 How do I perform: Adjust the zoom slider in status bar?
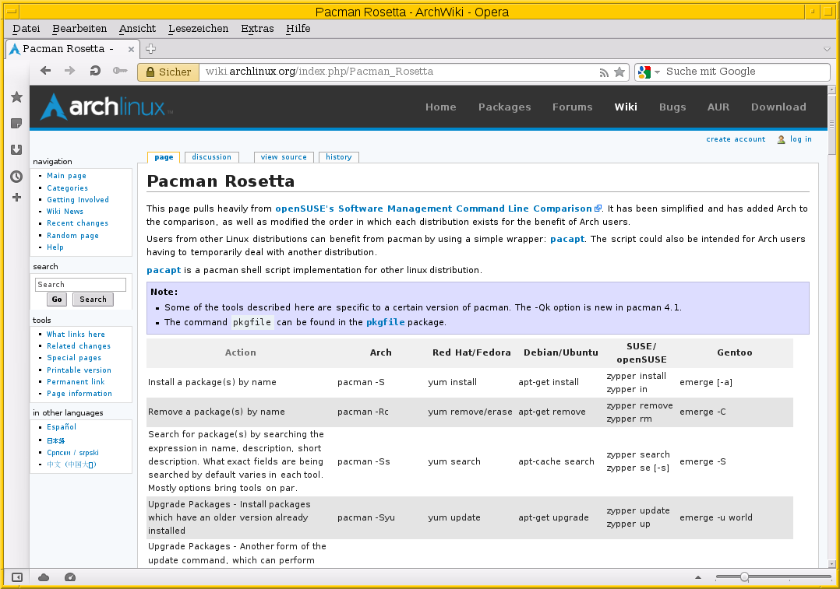(745, 577)
